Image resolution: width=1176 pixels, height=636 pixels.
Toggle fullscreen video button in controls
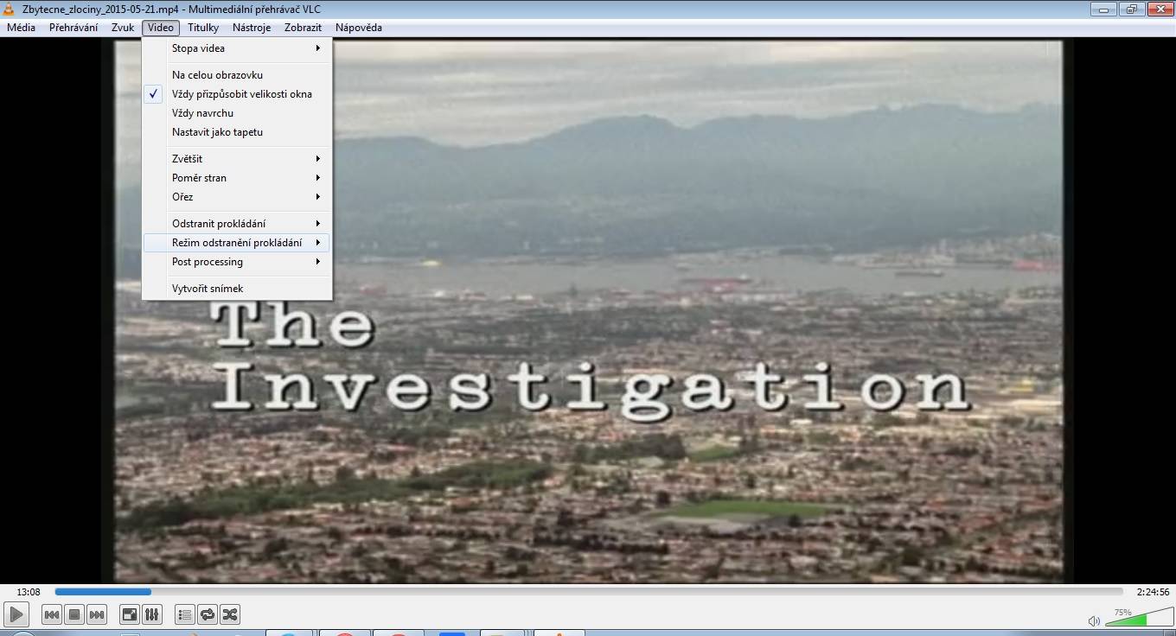click(129, 614)
